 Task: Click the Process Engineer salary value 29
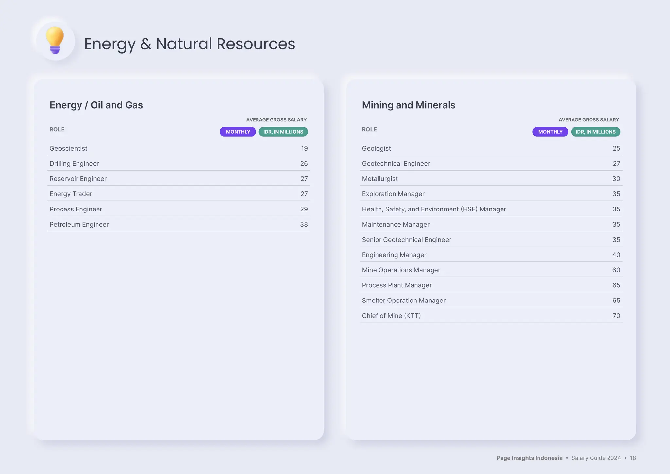pos(304,209)
